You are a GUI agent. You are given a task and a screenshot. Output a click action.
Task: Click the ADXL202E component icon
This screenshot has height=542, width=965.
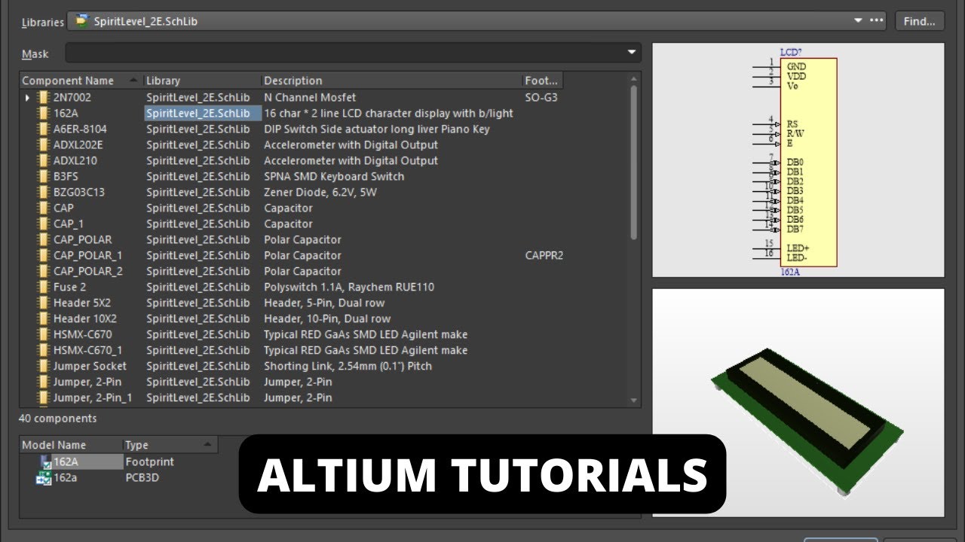43,145
